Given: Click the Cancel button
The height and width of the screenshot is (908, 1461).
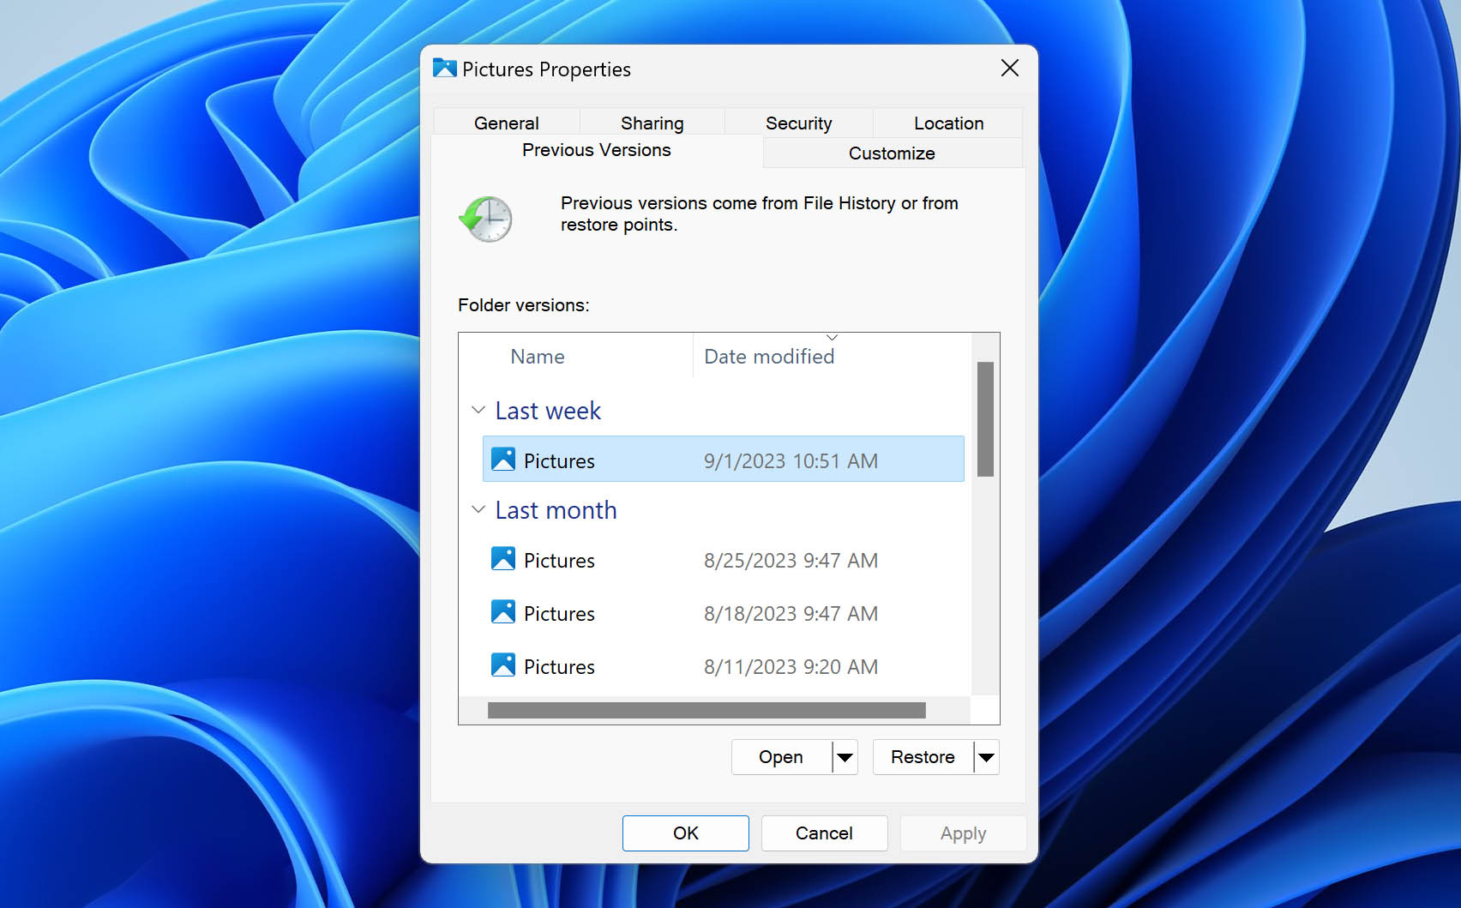Looking at the screenshot, I should pyautogui.click(x=824, y=833).
